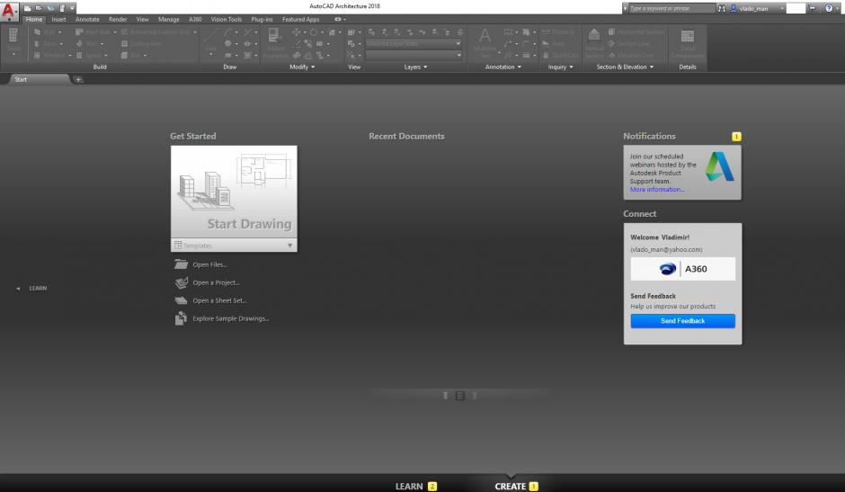
Task: Select the Start document tab
Action: pos(38,79)
